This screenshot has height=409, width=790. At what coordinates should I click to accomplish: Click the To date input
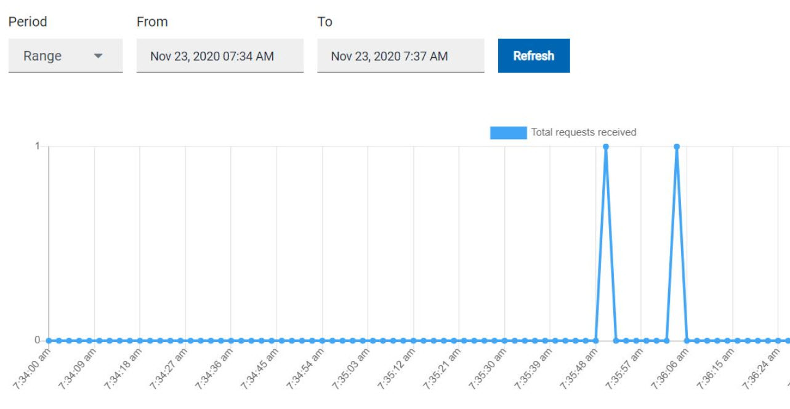pyautogui.click(x=400, y=55)
